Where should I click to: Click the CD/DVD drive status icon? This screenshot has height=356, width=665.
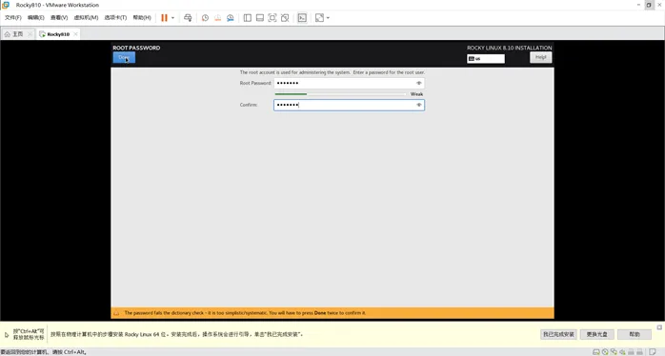pos(605,352)
